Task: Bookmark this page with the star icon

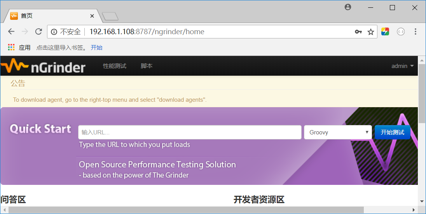Action: 370,32
